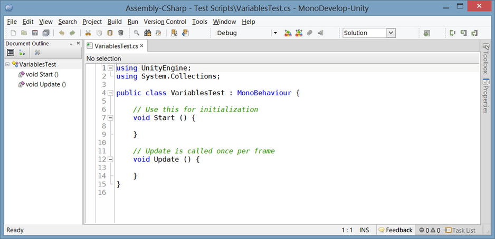Open the Toolbox side panel
This screenshot has width=495, height=239.
[x=486, y=59]
